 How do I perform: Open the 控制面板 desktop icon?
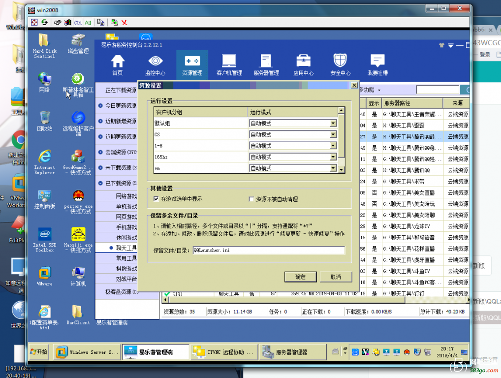(44, 199)
